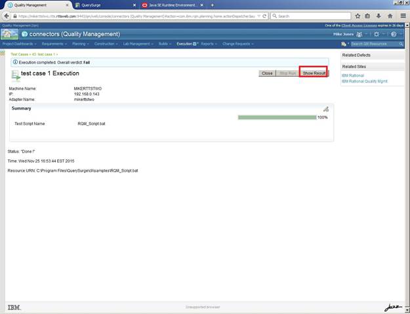Bookmark this page with the star icon

coord(358,16)
